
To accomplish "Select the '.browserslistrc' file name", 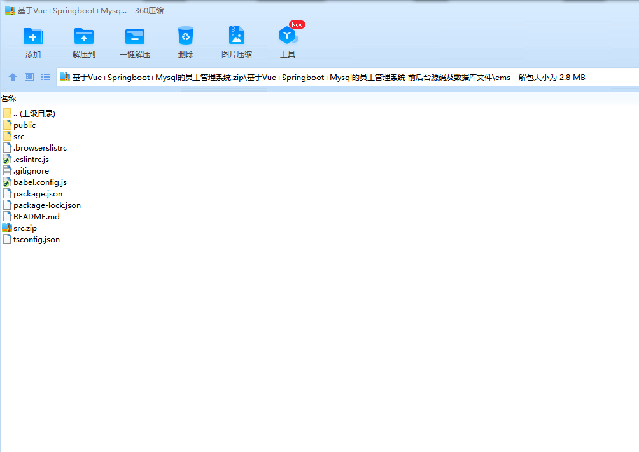I will (40, 148).
